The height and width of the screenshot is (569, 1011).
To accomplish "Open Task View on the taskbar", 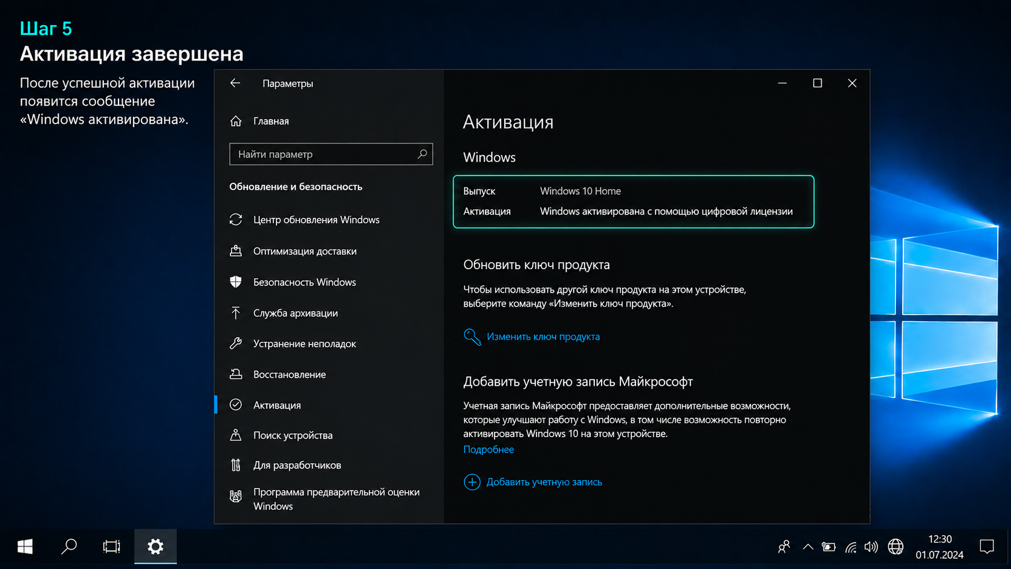I will point(111,547).
